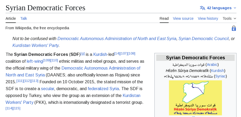This screenshot has height=117, width=241.
Task: Follow the federalized Syria link
Action: tap(103, 89)
